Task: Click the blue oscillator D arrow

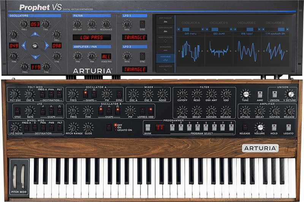Action: click(35, 57)
